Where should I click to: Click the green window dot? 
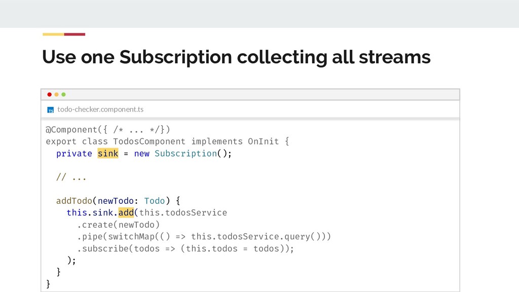[x=63, y=94]
